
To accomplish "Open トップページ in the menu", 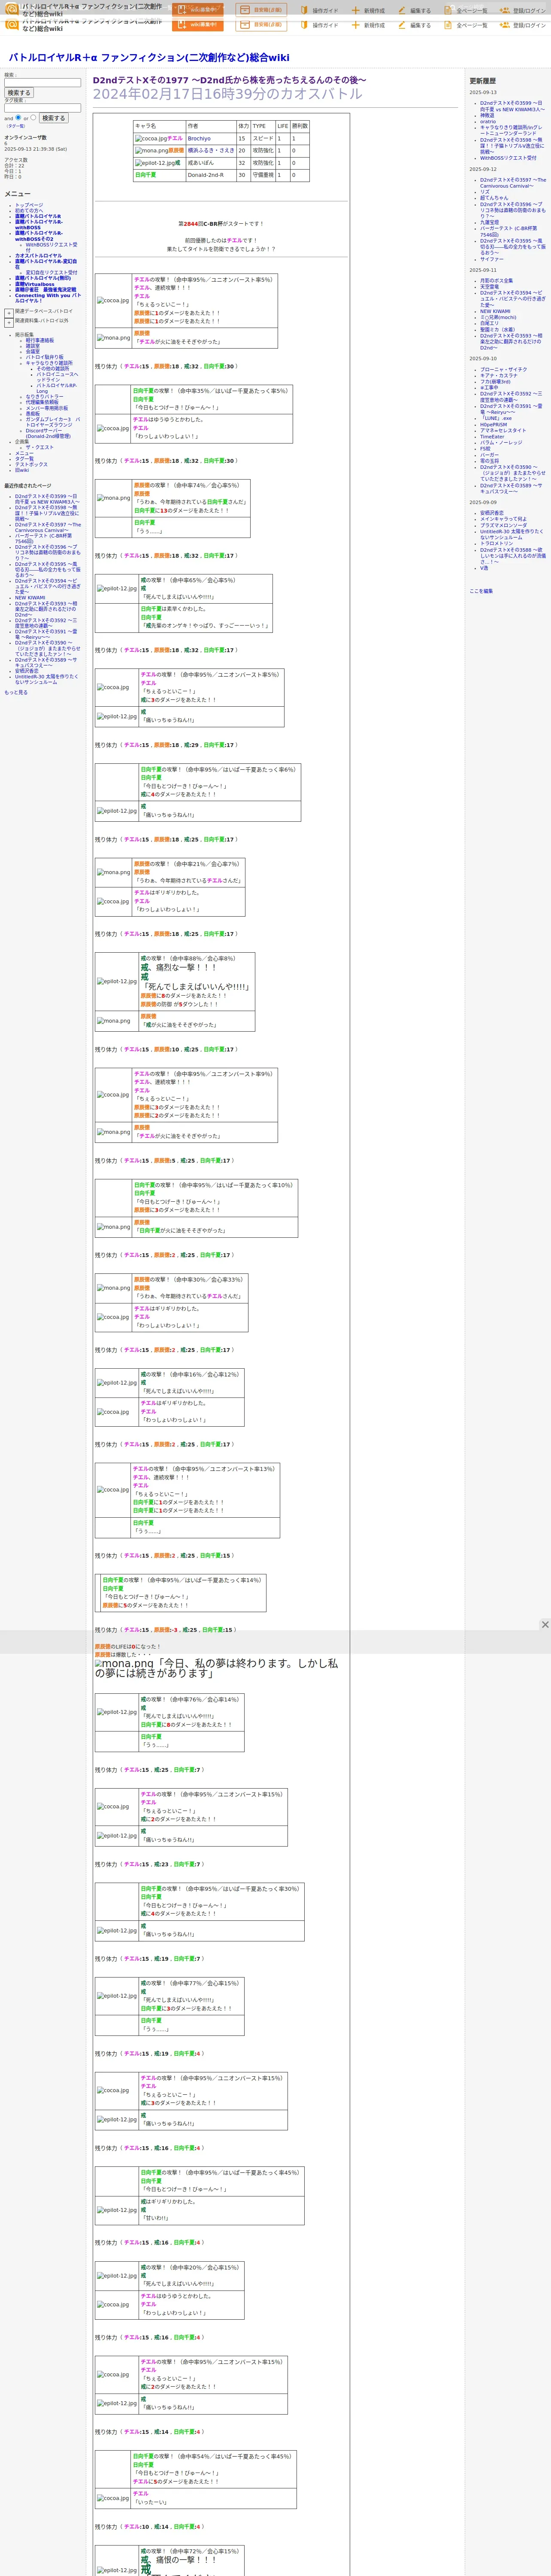I will (29, 205).
